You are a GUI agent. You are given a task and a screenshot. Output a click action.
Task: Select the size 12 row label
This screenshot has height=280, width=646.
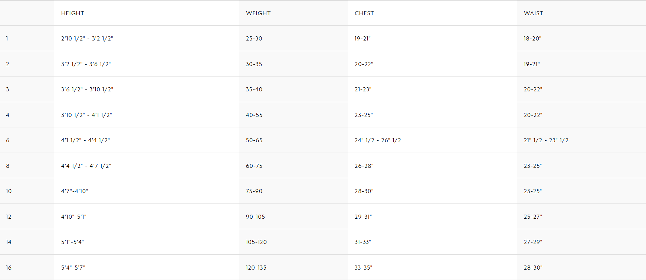[x=9, y=217]
